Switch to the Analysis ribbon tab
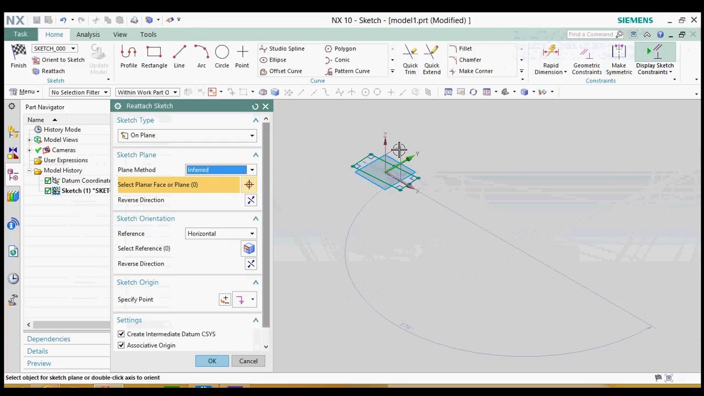Viewport: 704px width, 396px height. pos(88,35)
